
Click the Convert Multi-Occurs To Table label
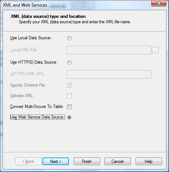click(x=37, y=107)
